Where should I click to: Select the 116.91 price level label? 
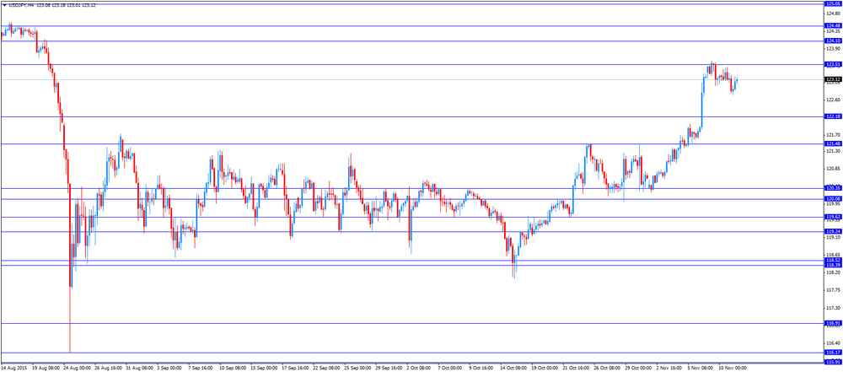click(x=833, y=323)
